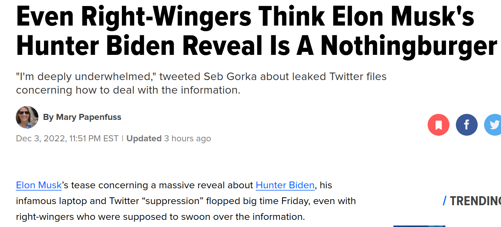Click the bold Updated label

(144, 138)
